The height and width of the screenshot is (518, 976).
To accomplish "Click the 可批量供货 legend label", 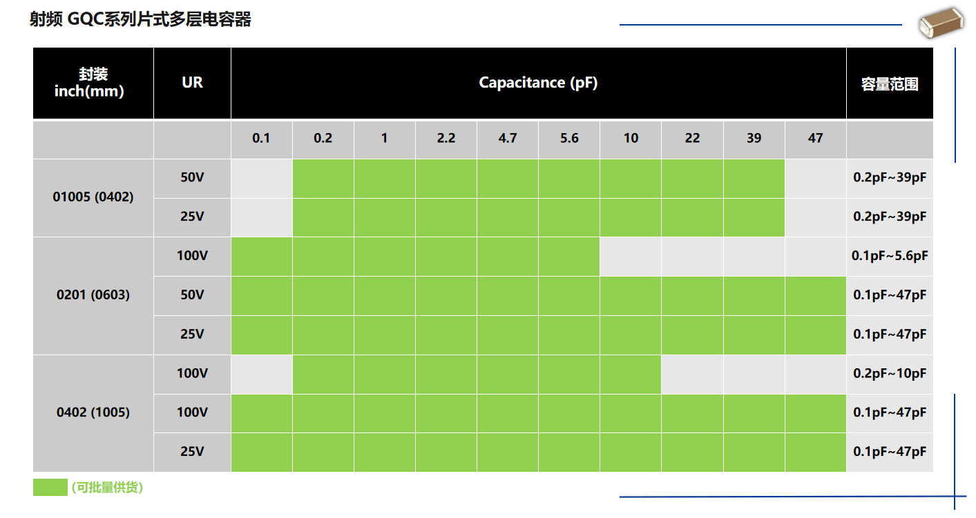I will coord(107,488).
